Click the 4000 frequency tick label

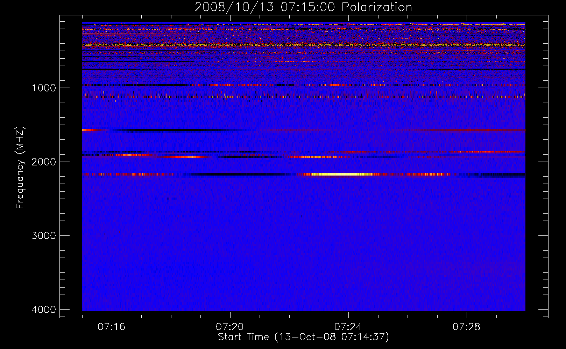coord(44,310)
